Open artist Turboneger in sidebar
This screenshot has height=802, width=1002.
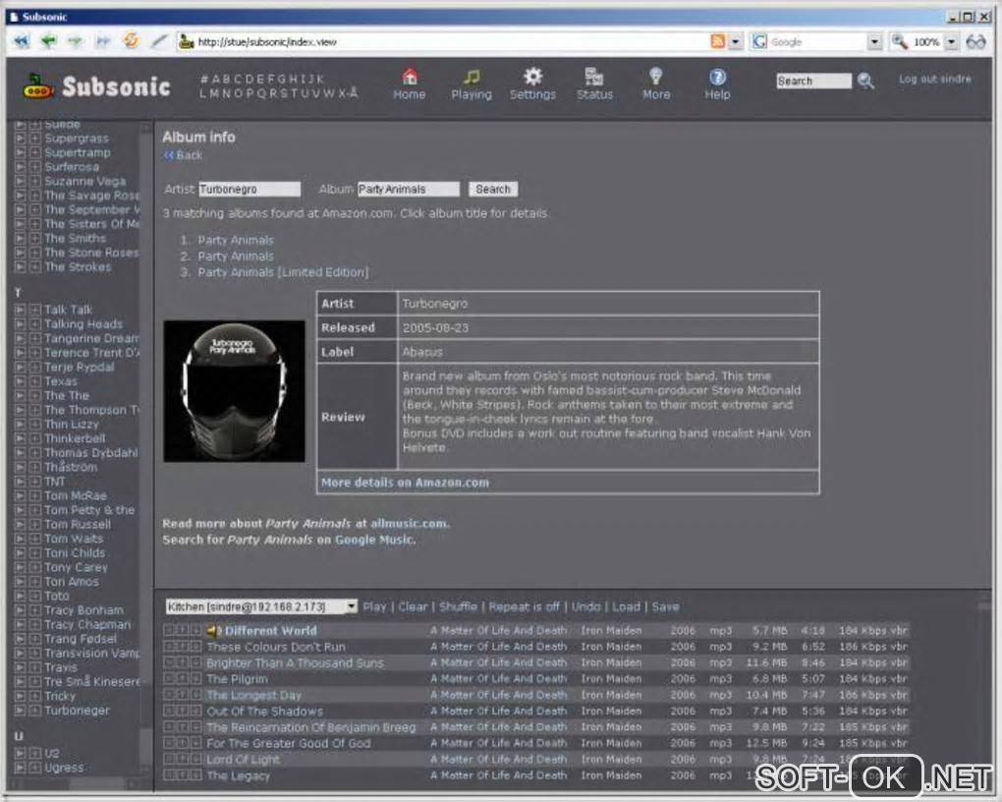coord(77,711)
